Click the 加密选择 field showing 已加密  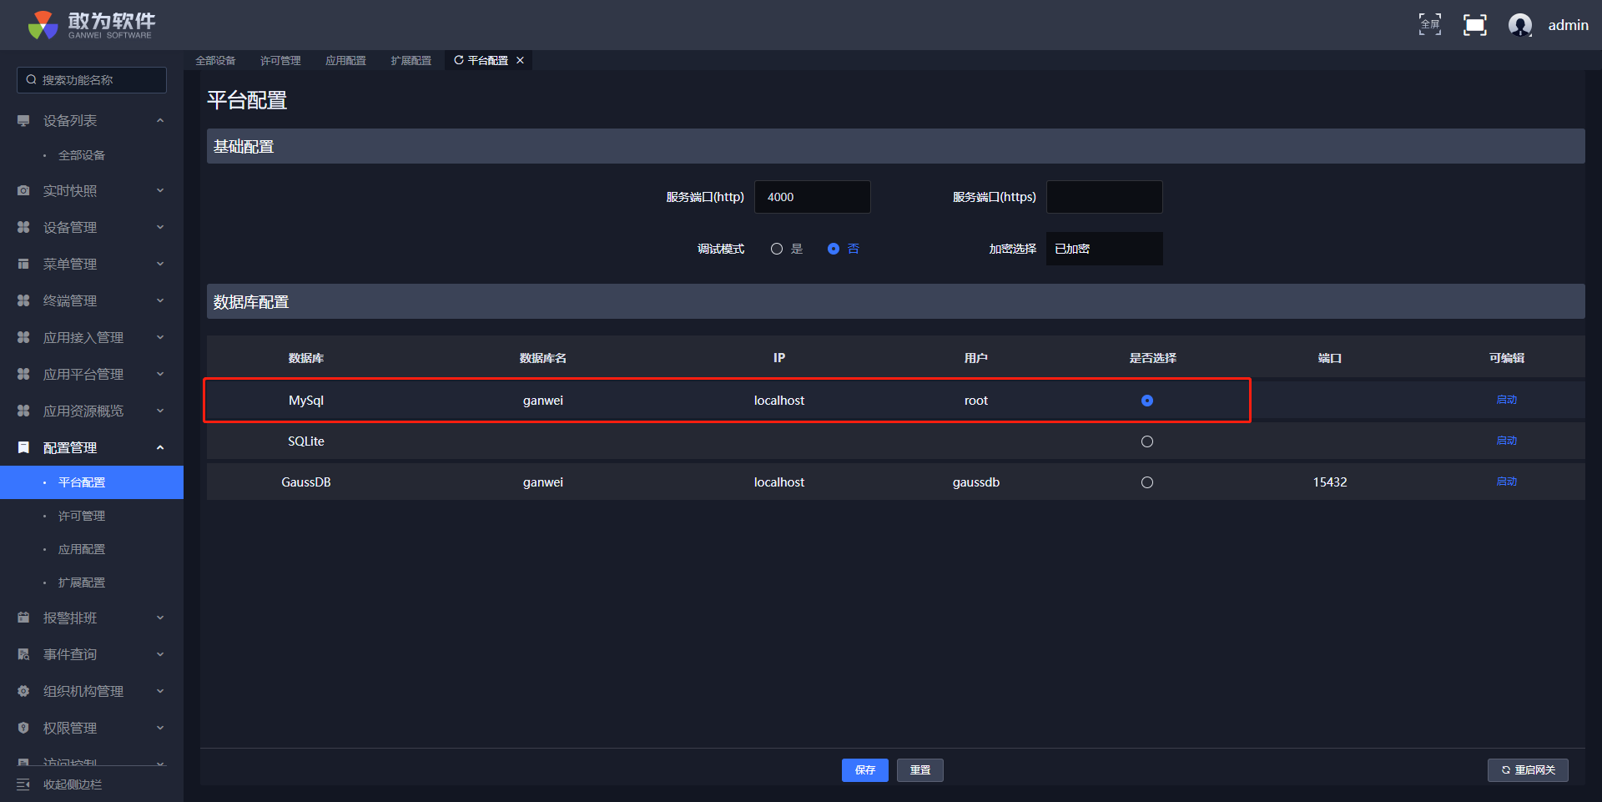pos(1105,249)
